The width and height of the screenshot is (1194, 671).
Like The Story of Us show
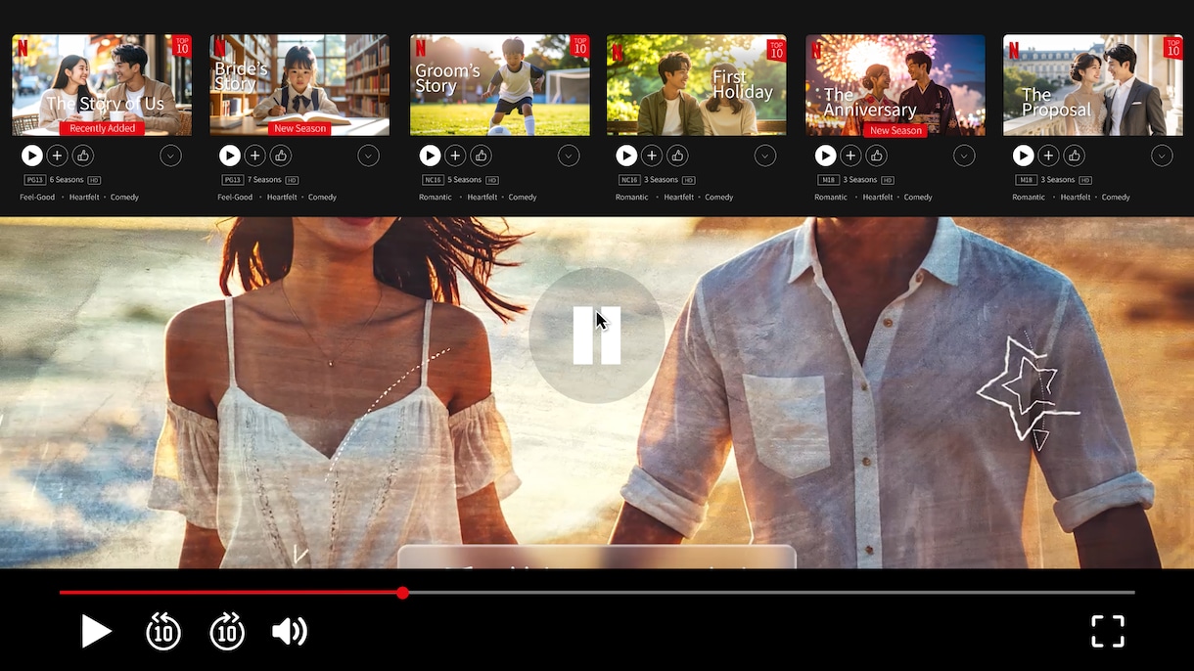point(83,156)
